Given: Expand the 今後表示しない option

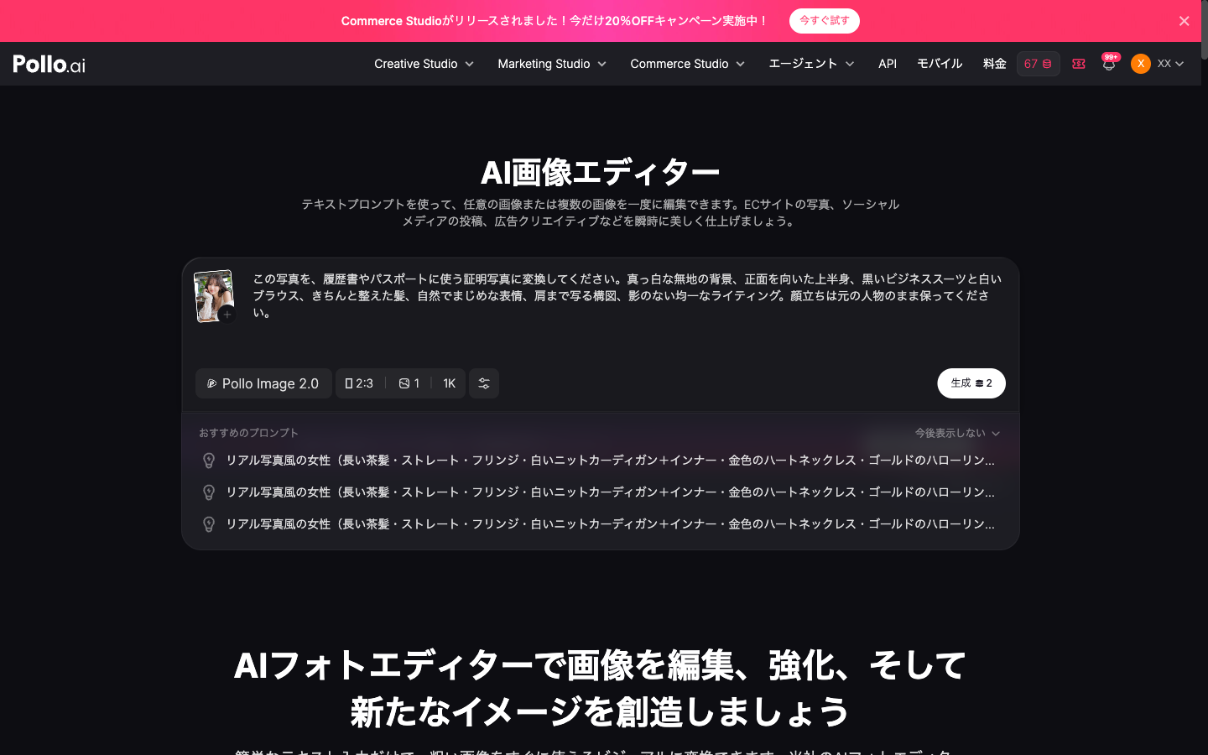Looking at the screenshot, I should (x=957, y=433).
